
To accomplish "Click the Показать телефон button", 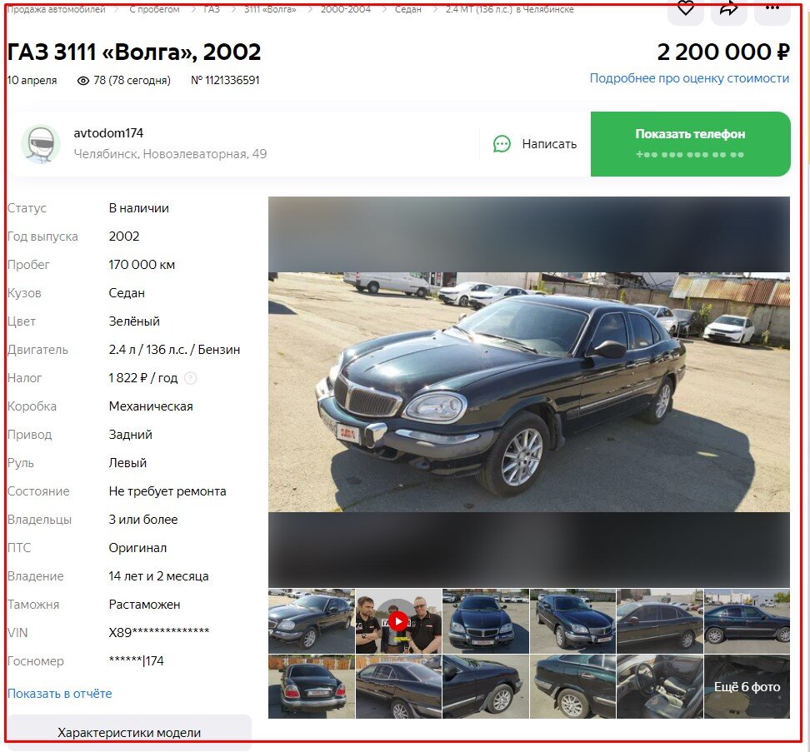I will [x=690, y=144].
